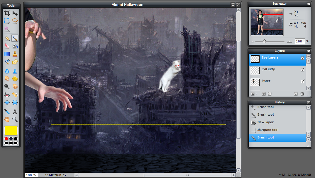The height and width of the screenshot is (178, 315).
Task: Revert to the Marquee tool history step
Action: pos(277,130)
